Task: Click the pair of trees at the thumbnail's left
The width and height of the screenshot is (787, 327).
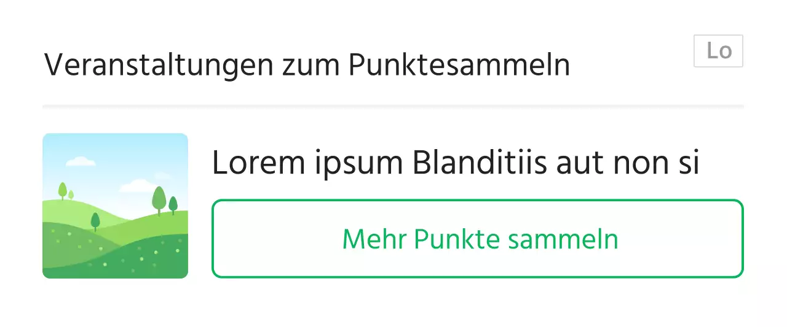Action: 64,191
